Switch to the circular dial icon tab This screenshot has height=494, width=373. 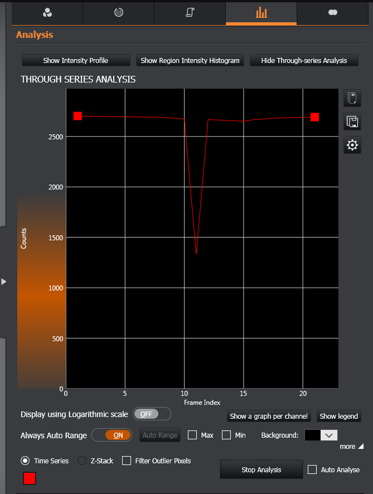[118, 12]
